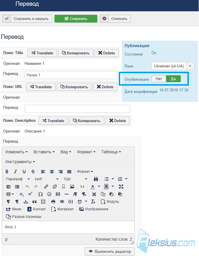Open the serif font family dropdown
This screenshot has height=256, width=199.
coord(46,179)
